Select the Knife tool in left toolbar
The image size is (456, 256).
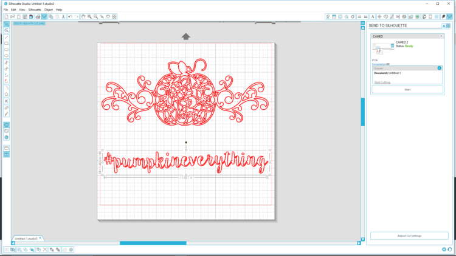7,114
